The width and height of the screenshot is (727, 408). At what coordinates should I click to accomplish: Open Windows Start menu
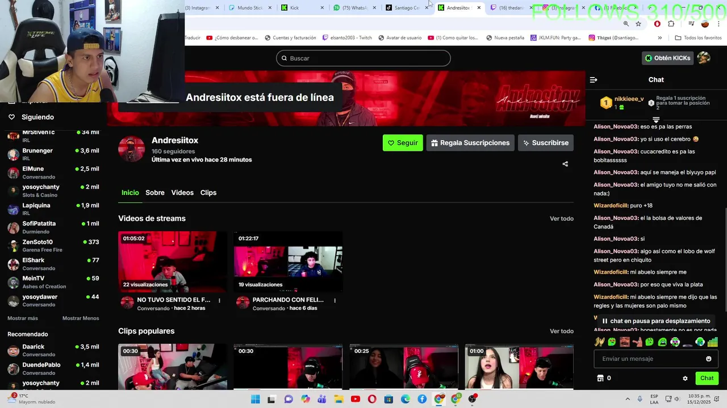click(x=255, y=399)
